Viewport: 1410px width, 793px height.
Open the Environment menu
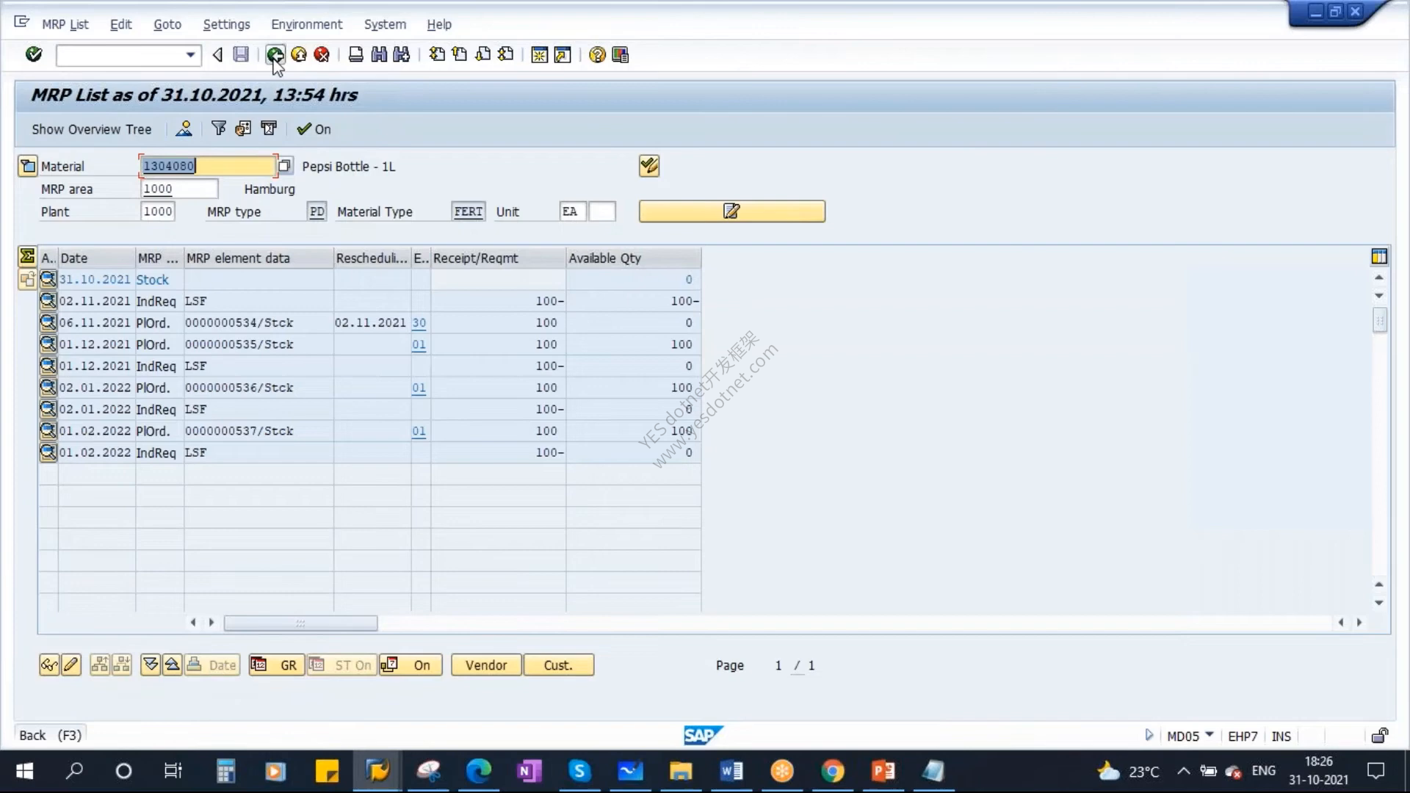(306, 24)
